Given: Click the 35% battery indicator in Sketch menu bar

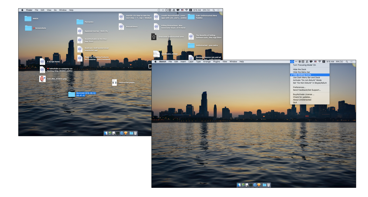Looking at the screenshot, I should click(x=339, y=61).
